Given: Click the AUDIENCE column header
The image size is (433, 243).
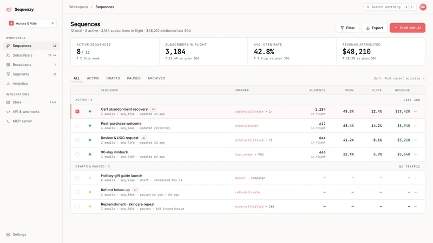Looking at the screenshot, I should [x=317, y=90].
